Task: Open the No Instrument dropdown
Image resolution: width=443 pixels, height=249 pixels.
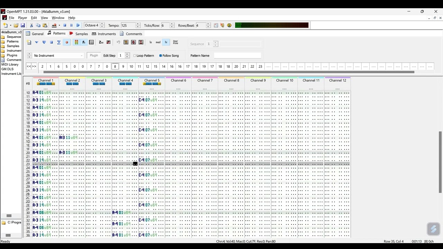Action: pos(58,56)
